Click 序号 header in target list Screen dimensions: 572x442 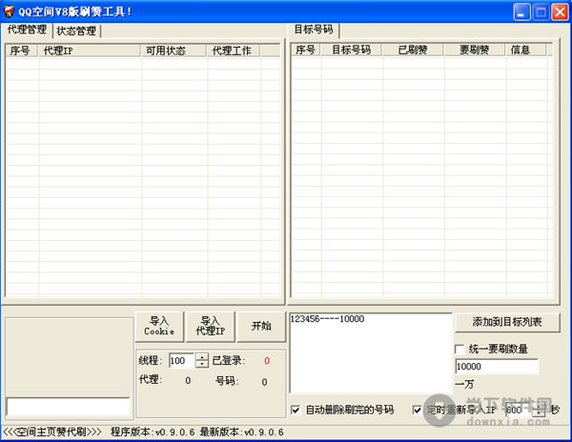[306, 50]
